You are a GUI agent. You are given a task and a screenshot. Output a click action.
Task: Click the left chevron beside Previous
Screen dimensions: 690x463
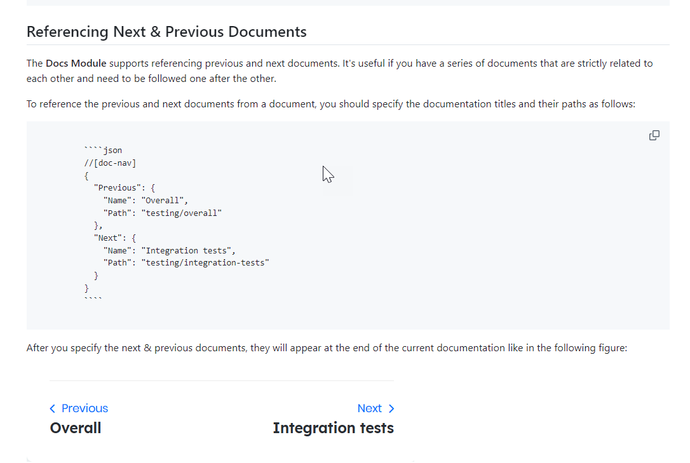coord(52,408)
